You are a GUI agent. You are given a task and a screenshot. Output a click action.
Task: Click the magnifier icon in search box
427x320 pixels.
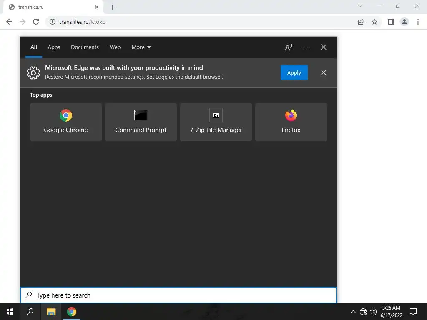click(29, 295)
